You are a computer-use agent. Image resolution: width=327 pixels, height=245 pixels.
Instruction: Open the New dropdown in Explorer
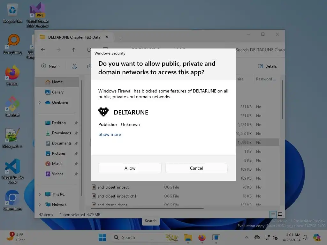(51, 66)
